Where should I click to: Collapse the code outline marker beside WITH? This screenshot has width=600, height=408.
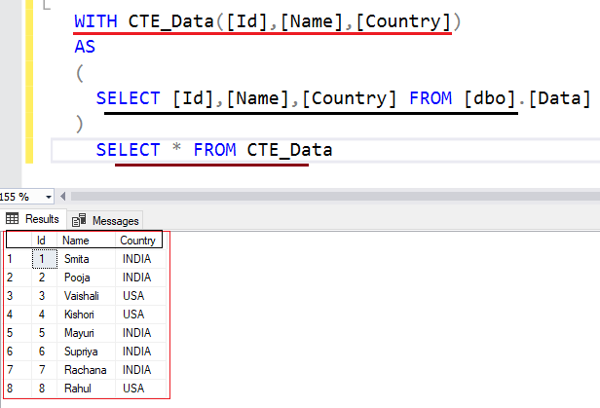(47, 5)
